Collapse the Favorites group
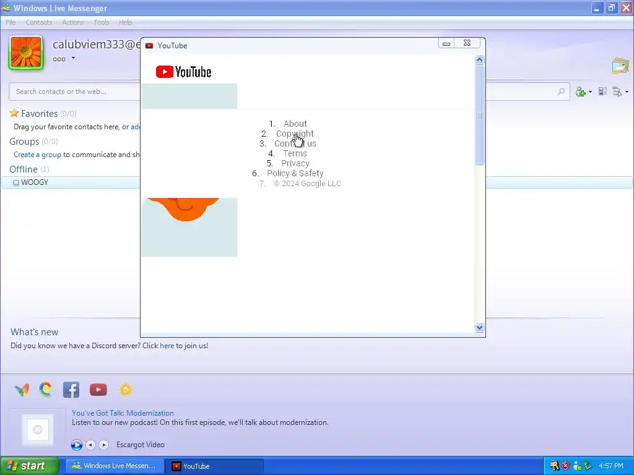This screenshot has height=475, width=634. [x=39, y=114]
